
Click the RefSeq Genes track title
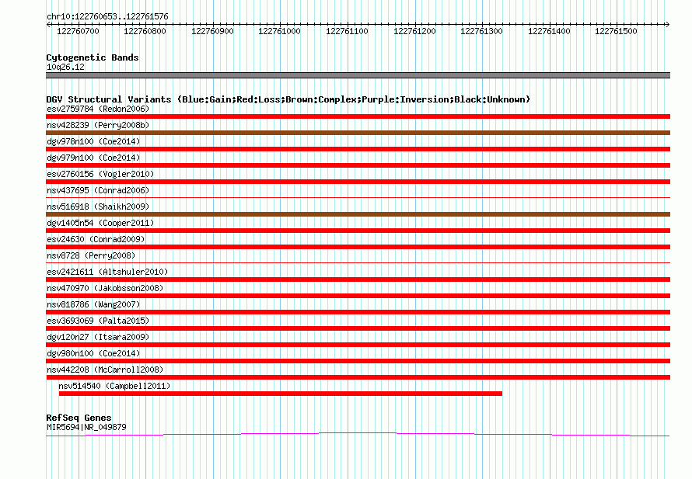(x=79, y=418)
